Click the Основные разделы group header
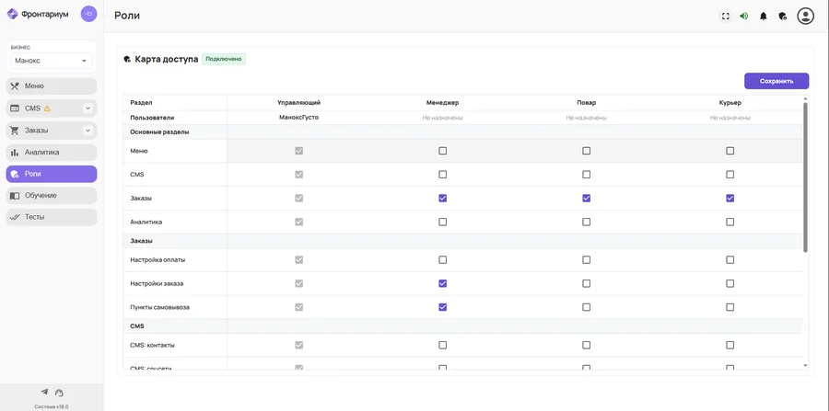The height and width of the screenshot is (411, 829). click(159, 131)
